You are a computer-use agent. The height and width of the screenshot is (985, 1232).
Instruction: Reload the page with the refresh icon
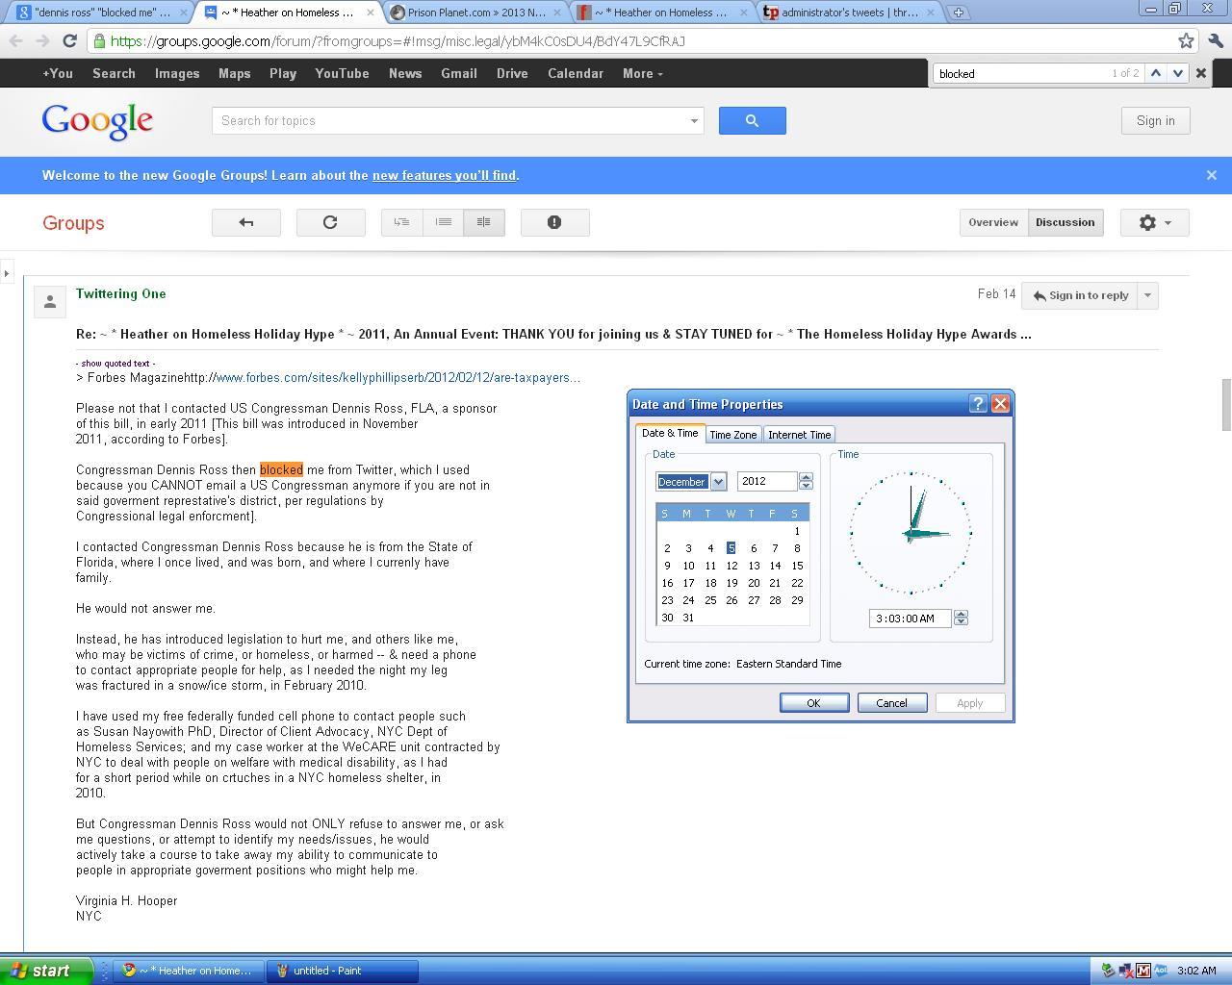[69, 41]
